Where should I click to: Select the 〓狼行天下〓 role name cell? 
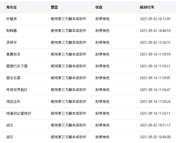pyautogui.click(x=17, y=66)
